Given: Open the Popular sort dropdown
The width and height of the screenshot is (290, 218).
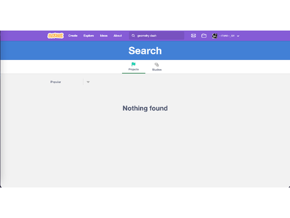Looking at the screenshot, I should pos(69,82).
